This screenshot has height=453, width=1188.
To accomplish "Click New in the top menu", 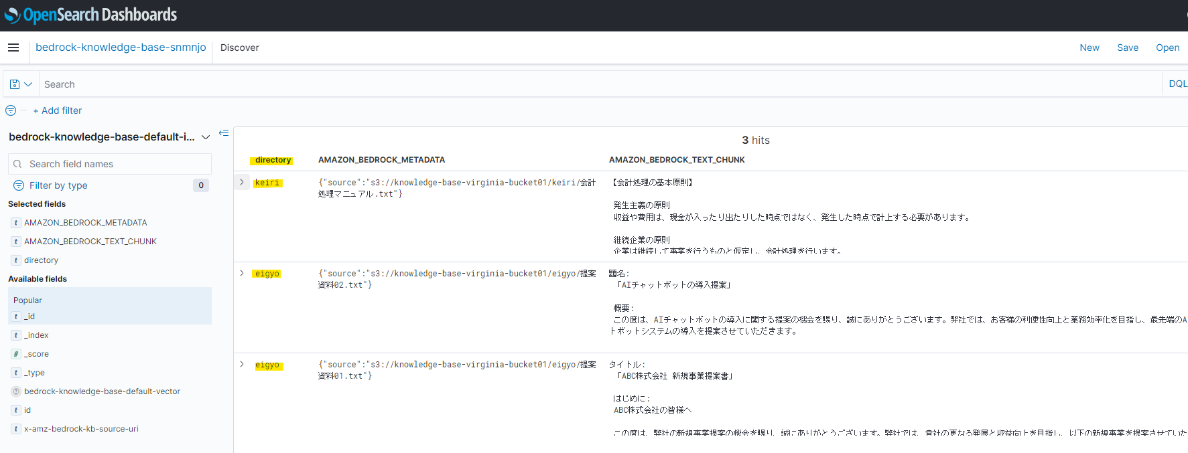I will click(1090, 48).
